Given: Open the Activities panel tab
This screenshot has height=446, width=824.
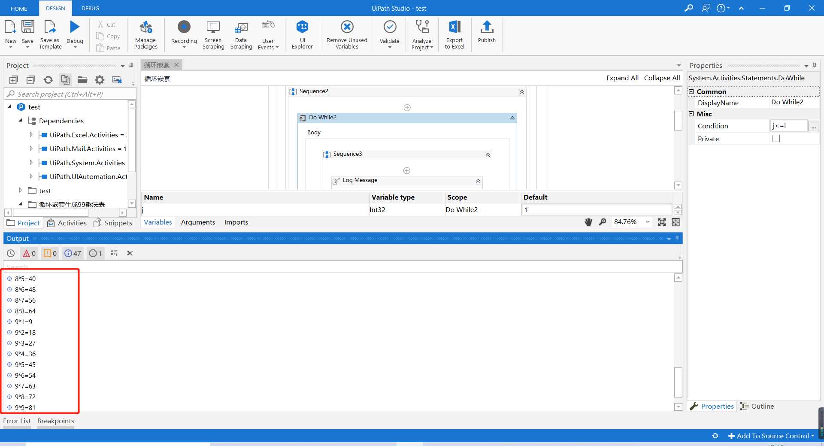Looking at the screenshot, I should point(67,223).
